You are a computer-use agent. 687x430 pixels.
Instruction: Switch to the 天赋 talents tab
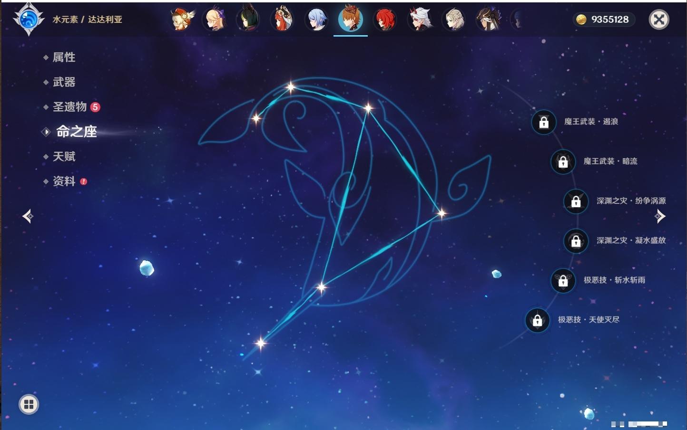64,156
